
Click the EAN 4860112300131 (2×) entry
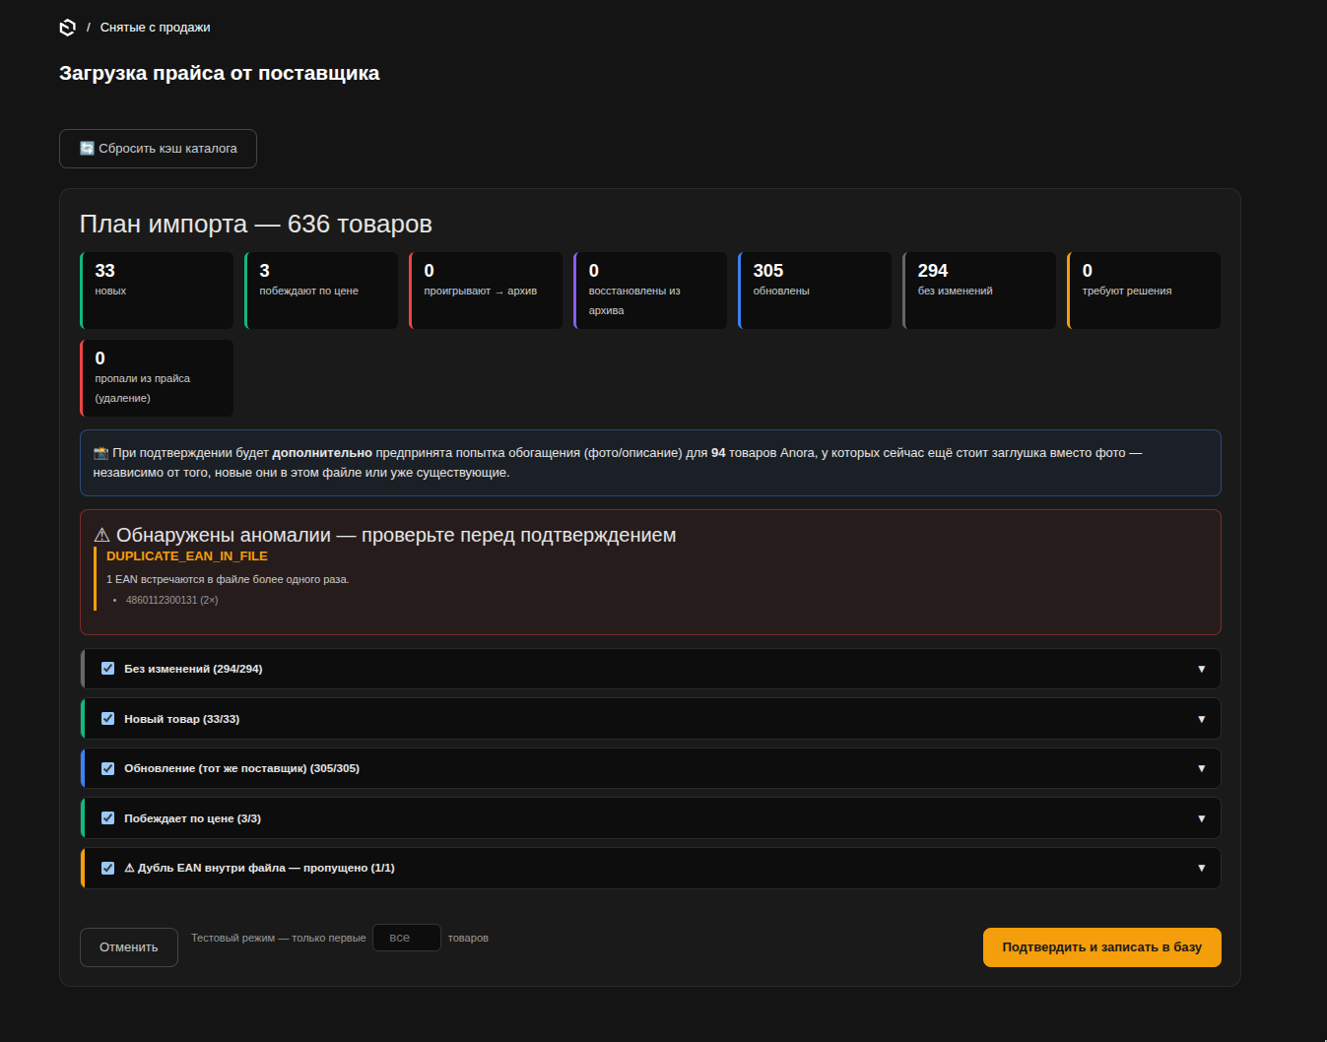click(171, 600)
